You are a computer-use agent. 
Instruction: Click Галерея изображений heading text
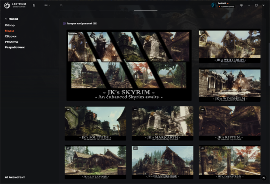coord(82,23)
